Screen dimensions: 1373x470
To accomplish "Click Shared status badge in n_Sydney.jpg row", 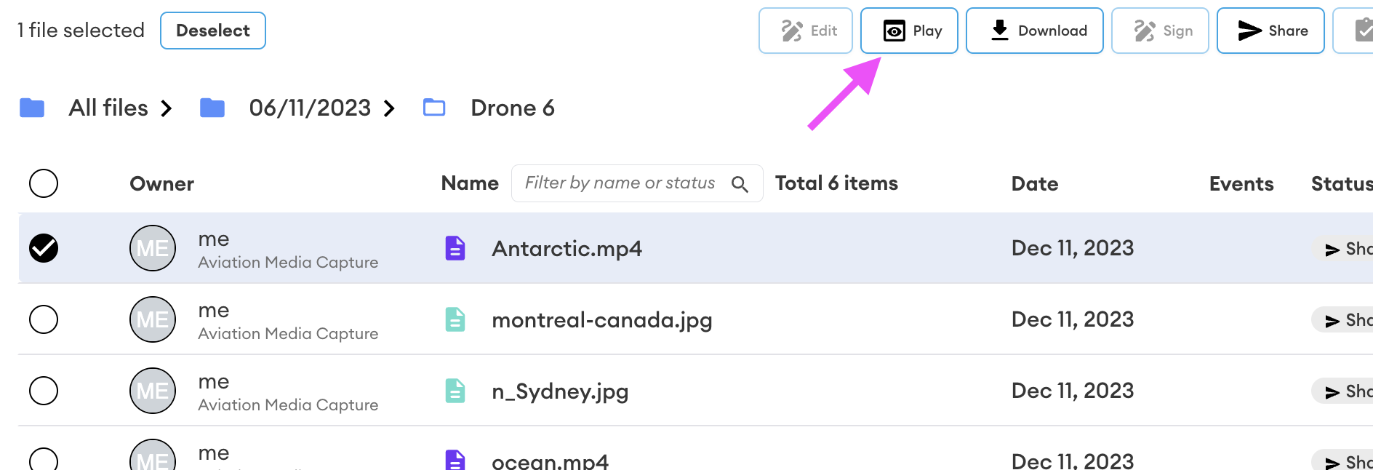I will (1343, 391).
